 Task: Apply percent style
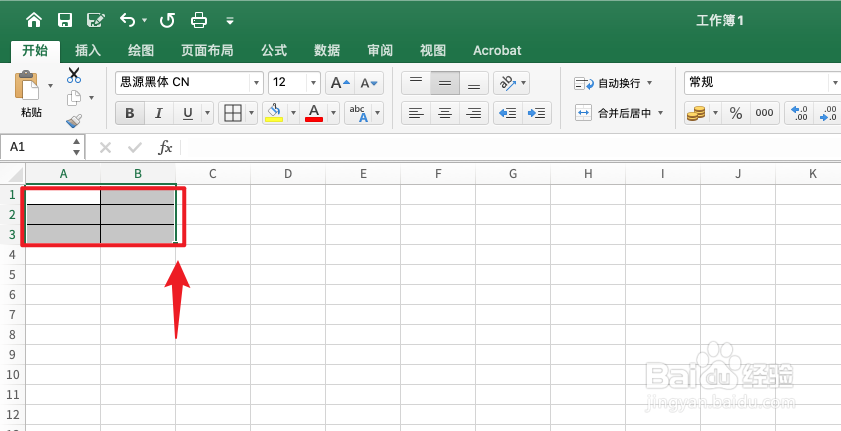click(x=736, y=113)
